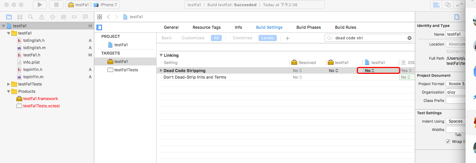Open testFa1.h header file
The height and width of the screenshot is (163, 476).
coord(32,55)
